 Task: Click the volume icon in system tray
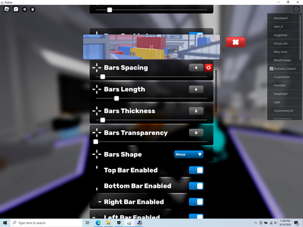(x=275, y=223)
